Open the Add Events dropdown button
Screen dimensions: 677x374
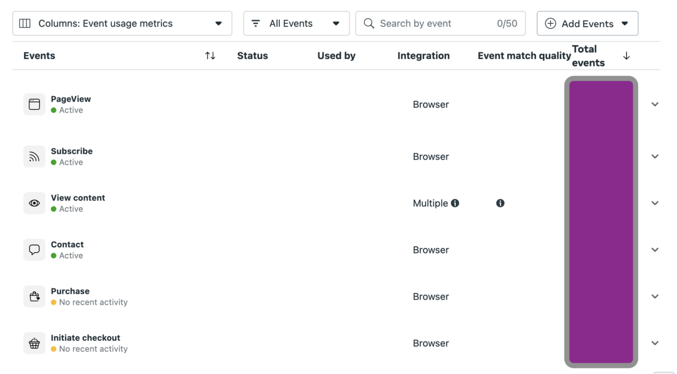click(x=587, y=24)
